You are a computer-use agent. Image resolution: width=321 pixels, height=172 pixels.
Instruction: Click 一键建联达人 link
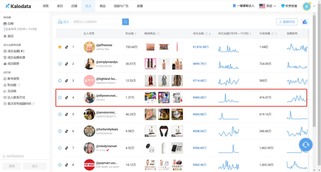click(x=244, y=6)
